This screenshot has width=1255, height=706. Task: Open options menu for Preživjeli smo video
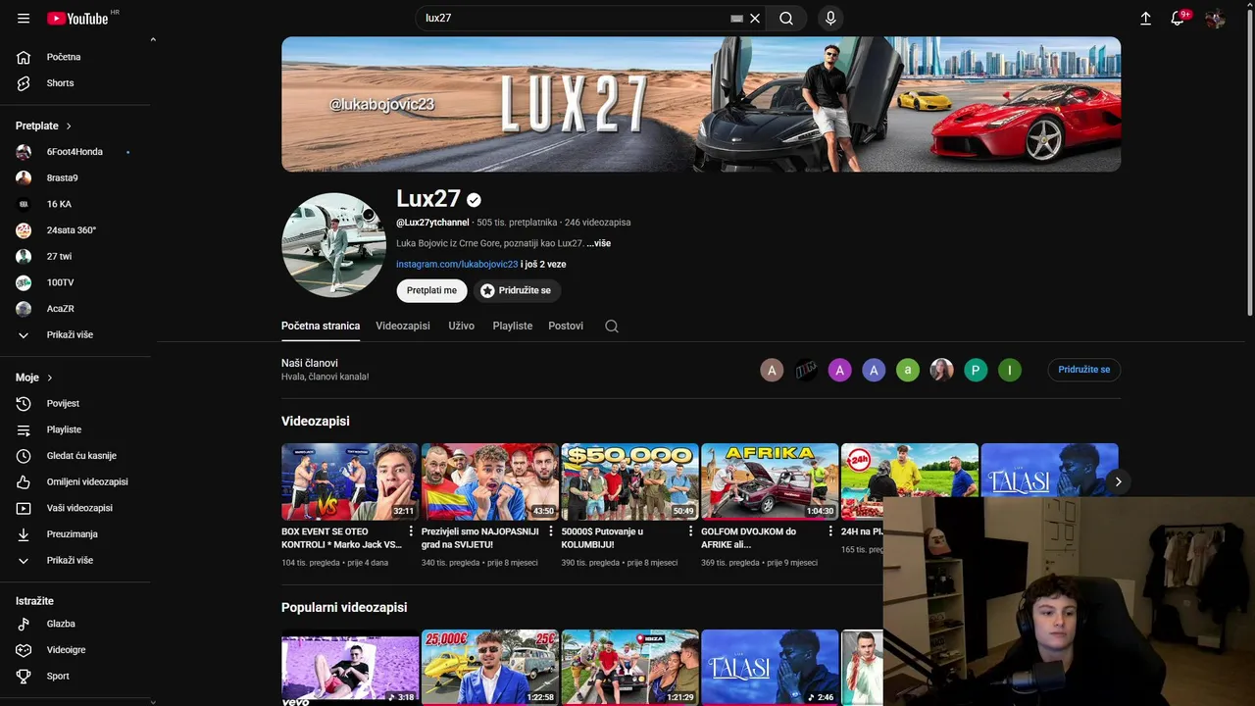click(551, 531)
